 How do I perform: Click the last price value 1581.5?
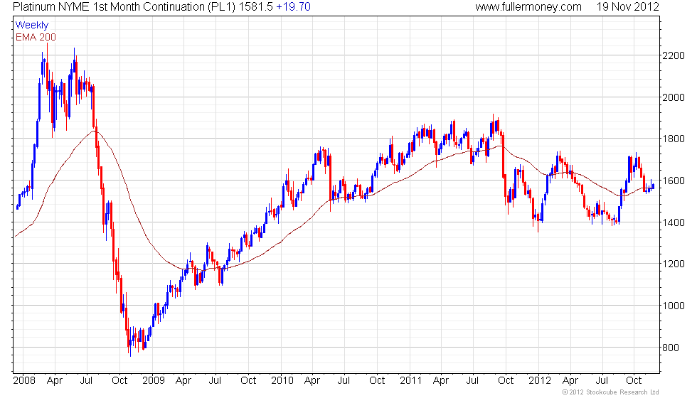click(x=255, y=6)
